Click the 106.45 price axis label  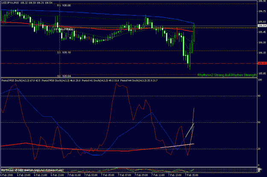262,32
